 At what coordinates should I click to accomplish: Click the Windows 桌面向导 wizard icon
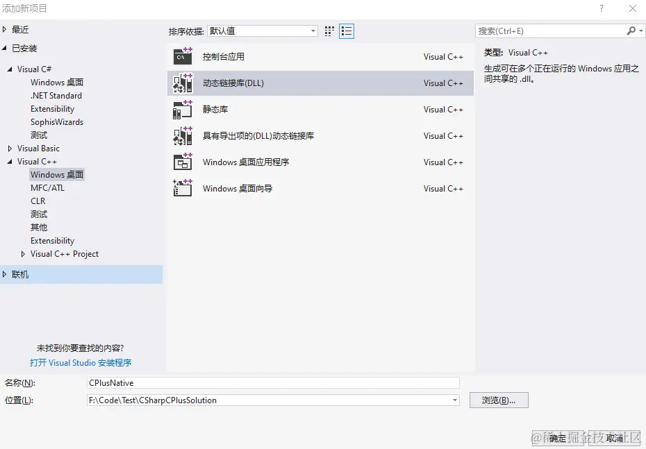(183, 188)
